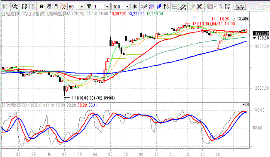Click the 13,540.00 (04/11 15:00) high annotation
The width and height of the screenshot is (270, 157).
pos(214,24)
